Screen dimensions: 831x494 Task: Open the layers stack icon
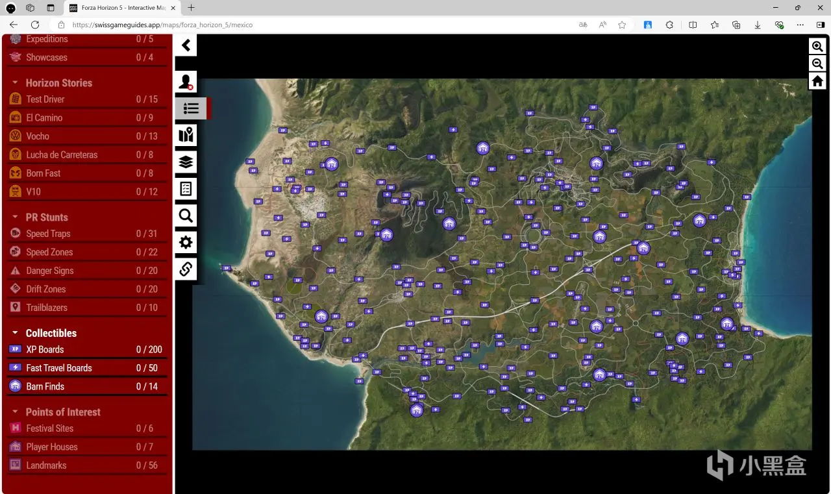click(186, 162)
